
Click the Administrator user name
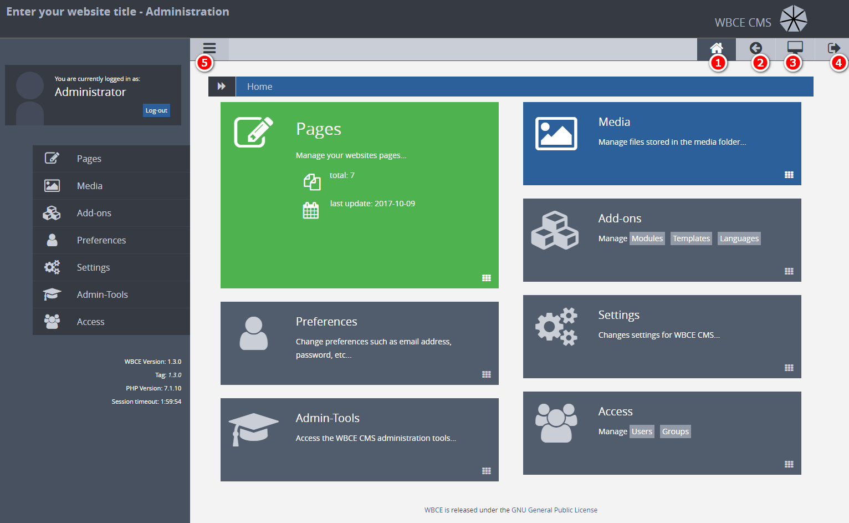[x=90, y=92]
